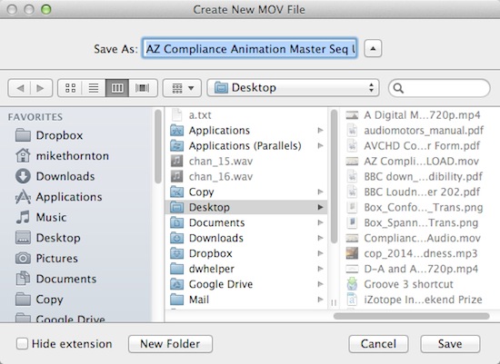Select Box_Spann...Trans.png file
500x364 pixels.
tap(421, 222)
